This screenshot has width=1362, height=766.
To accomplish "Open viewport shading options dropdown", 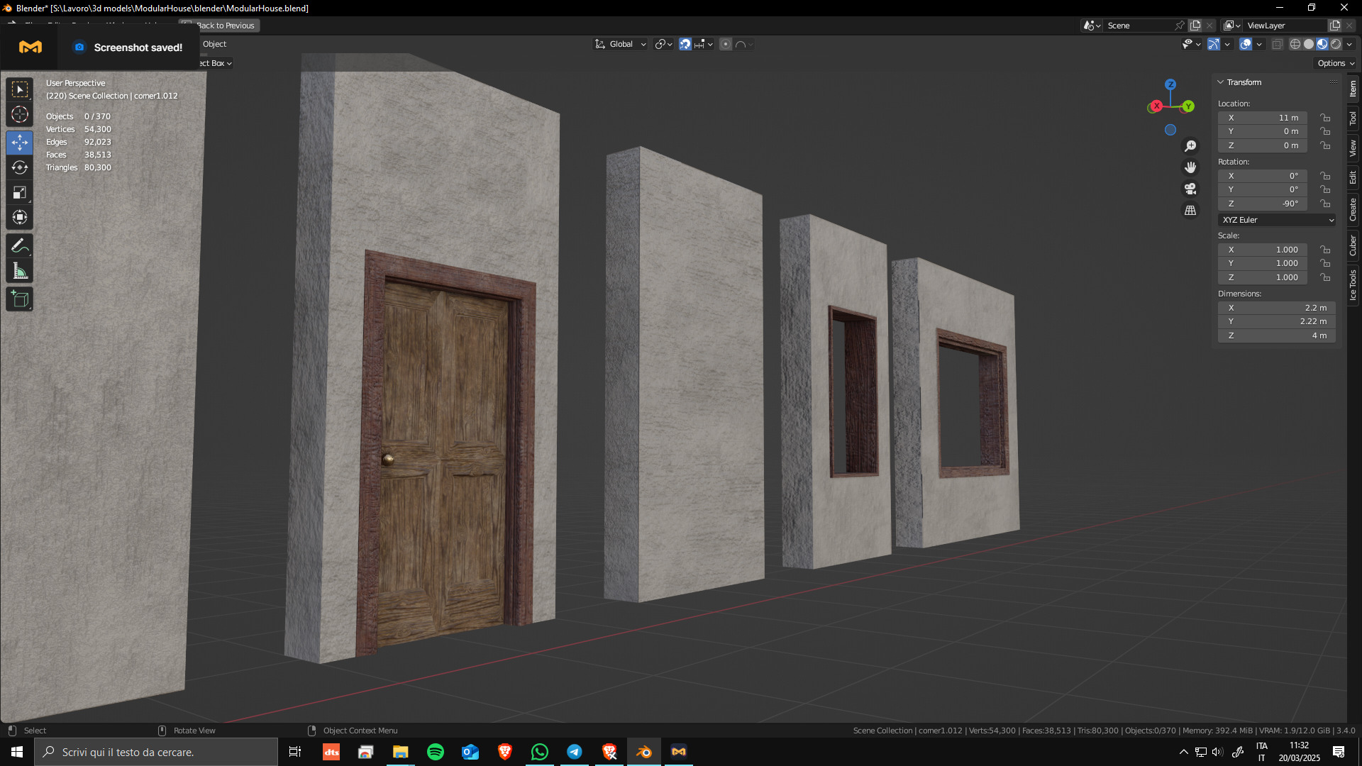I will (x=1349, y=44).
